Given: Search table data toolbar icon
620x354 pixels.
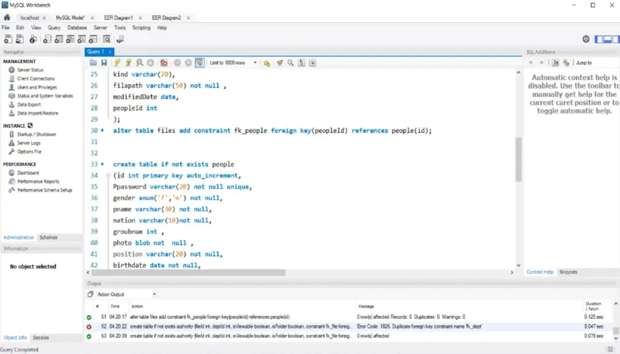Looking at the screenshot, I should [x=107, y=39].
